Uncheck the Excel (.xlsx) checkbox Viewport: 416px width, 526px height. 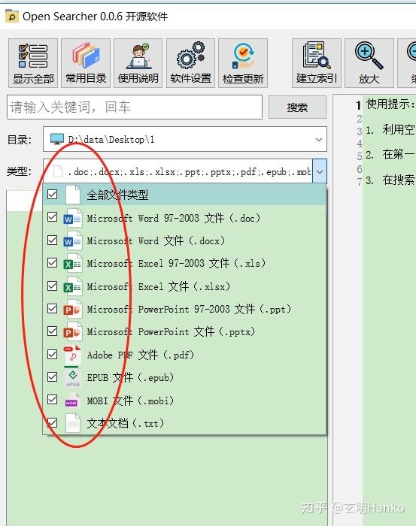click(53, 286)
